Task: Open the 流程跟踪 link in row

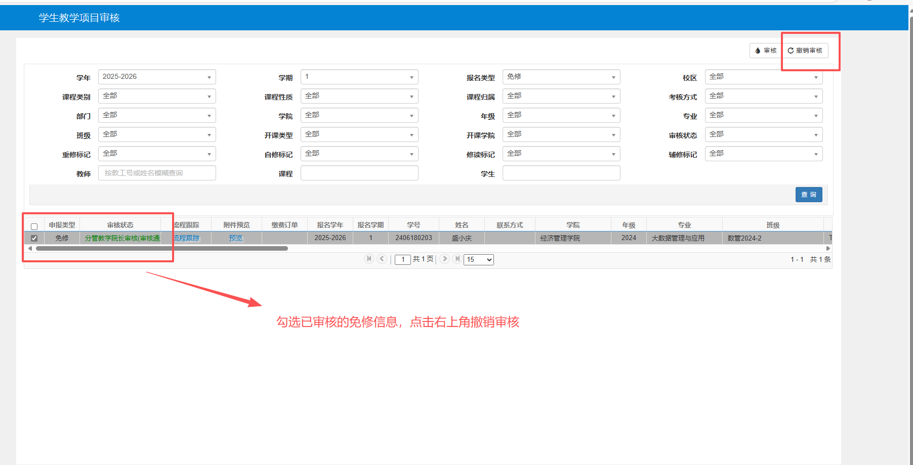Action: (187, 238)
